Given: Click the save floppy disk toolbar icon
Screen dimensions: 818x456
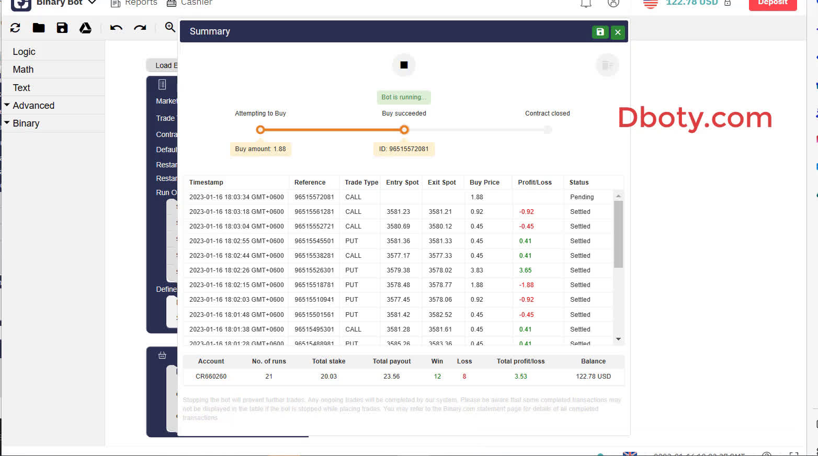Looking at the screenshot, I should (x=62, y=28).
